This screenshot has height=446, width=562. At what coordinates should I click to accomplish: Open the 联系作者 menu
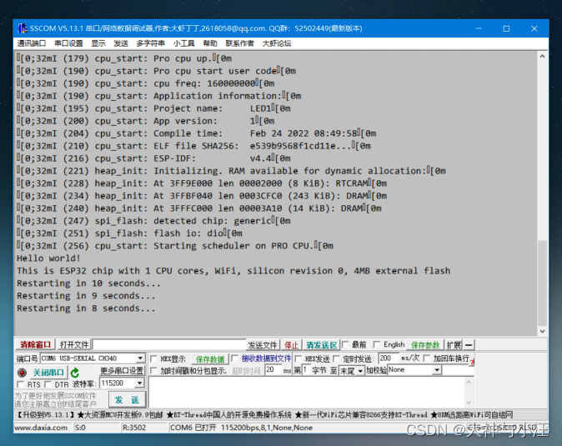point(240,43)
